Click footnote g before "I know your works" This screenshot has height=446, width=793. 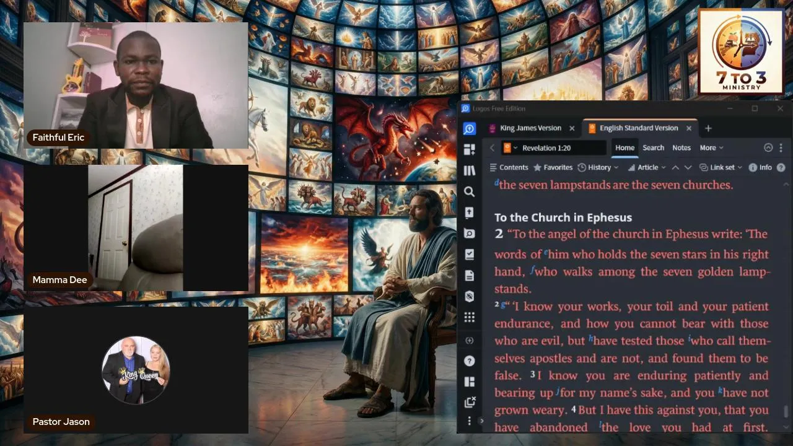tap(503, 304)
